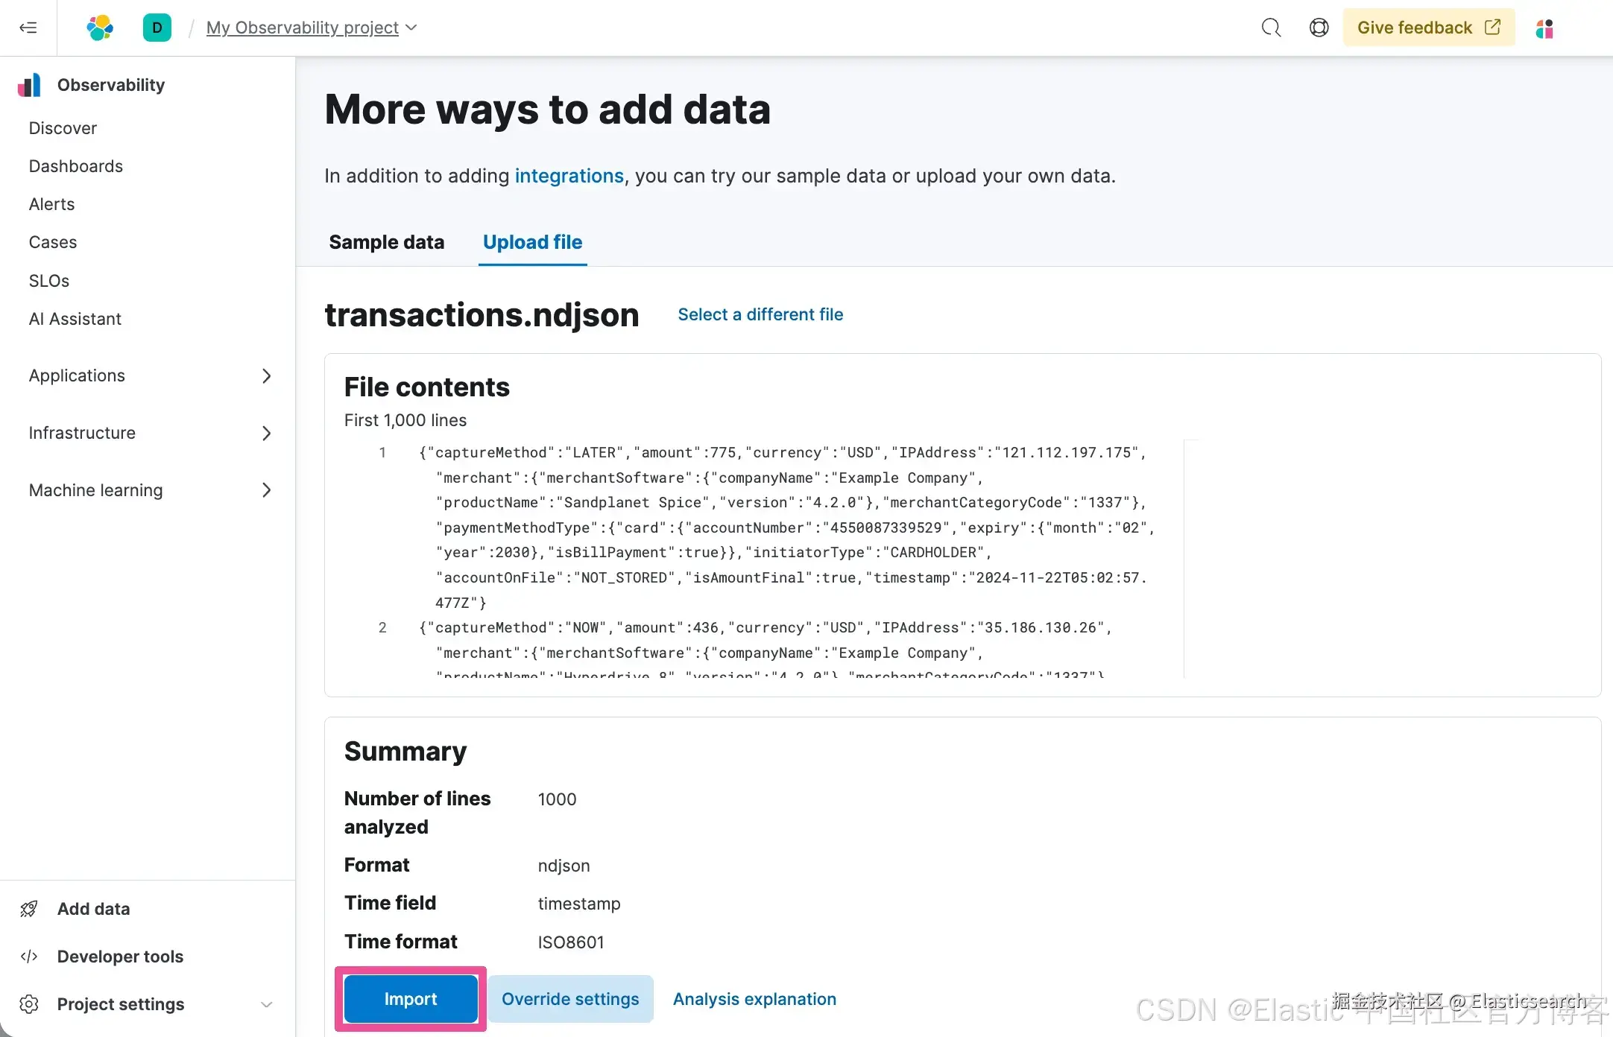
Task: Switch to the Sample data tab
Action: point(386,242)
